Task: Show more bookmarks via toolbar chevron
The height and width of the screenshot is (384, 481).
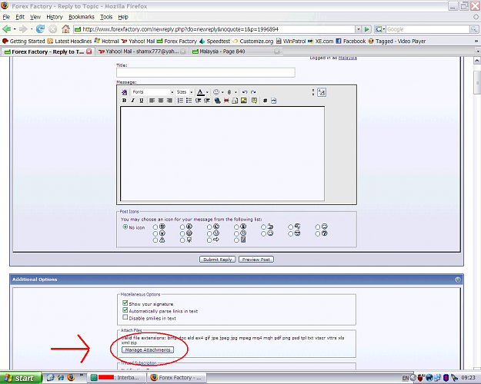Action: 476,41
